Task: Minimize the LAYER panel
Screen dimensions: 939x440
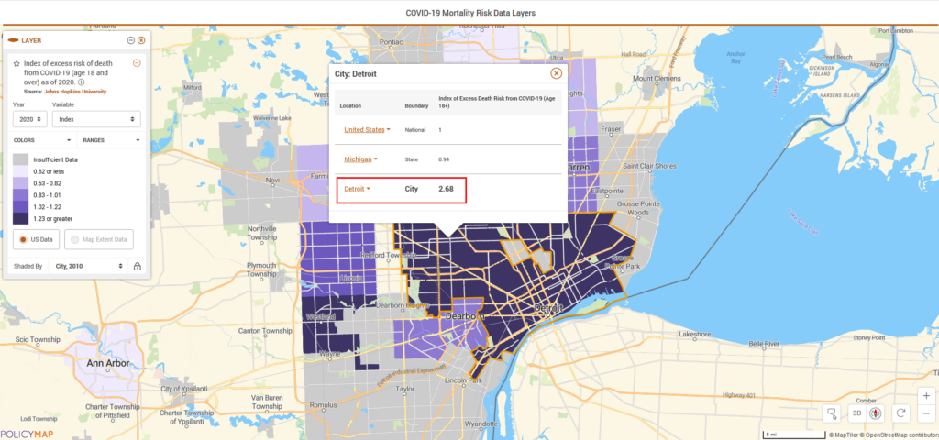Action: pos(130,40)
